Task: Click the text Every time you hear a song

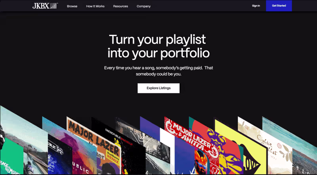Action: (129, 68)
